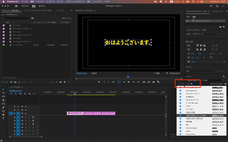Viewport: 228px width, 142px height.
Task: Go to In point in Program monitor
Action: tap(113, 82)
